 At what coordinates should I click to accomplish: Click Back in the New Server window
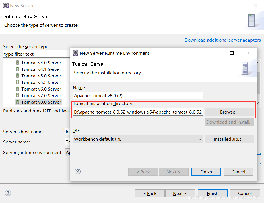[x=150, y=193]
